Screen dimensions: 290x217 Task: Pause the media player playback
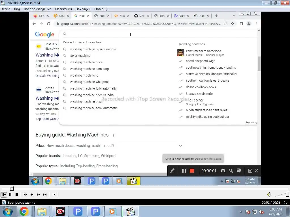(x=10, y=194)
